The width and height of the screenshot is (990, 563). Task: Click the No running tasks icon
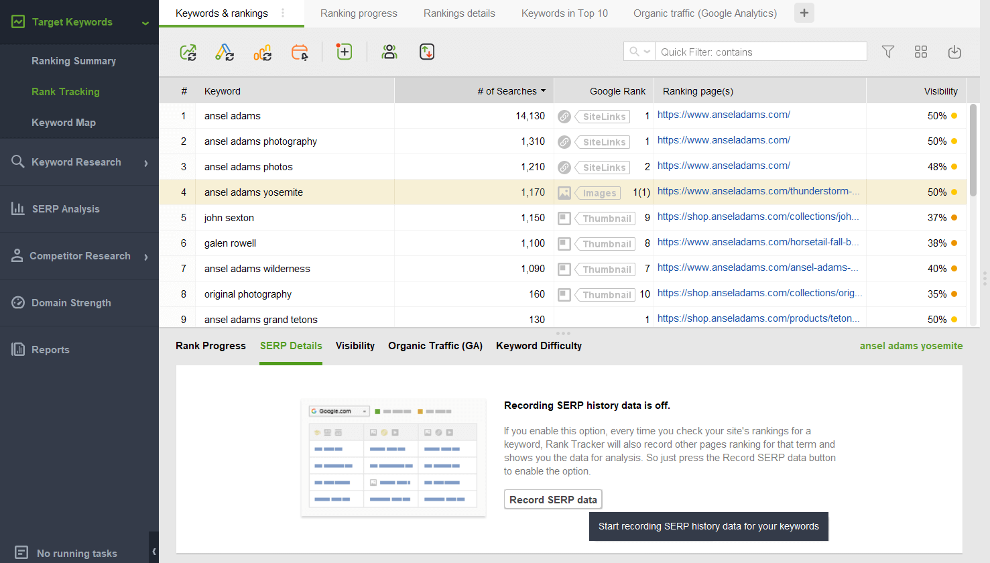(x=21, y=553)
